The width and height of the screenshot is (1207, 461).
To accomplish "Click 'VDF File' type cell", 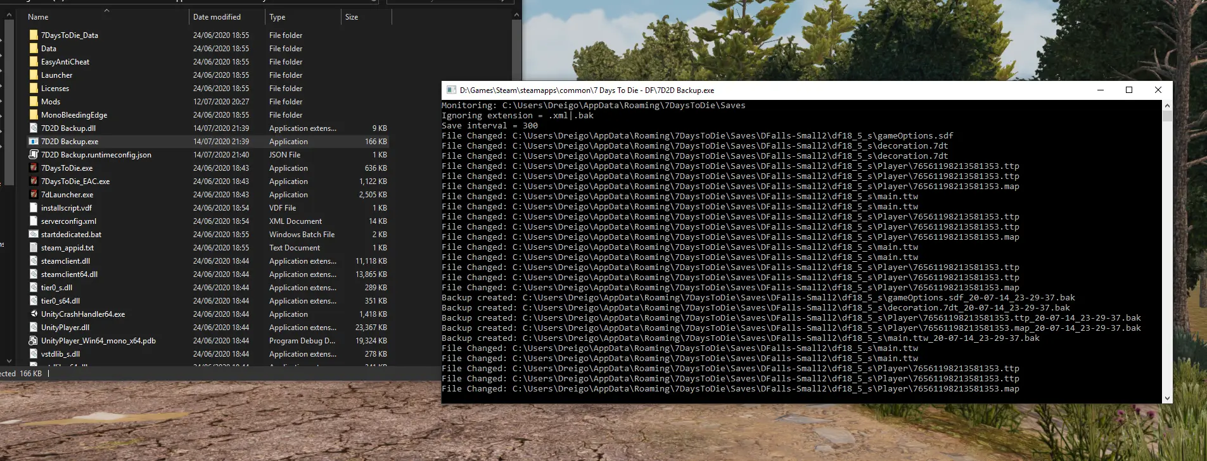I will coord(283,208).
